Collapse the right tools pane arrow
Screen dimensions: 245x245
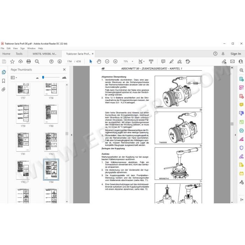tap(235, 135)
